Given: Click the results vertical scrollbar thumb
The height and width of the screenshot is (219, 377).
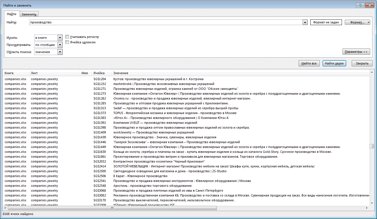Looking at the screenshot, I should (372, 146).
